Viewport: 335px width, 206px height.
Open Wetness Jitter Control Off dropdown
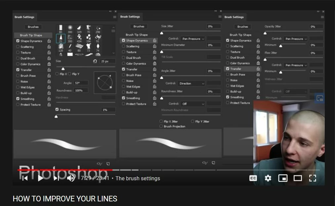pyautogui.click(x=296, y=91)
